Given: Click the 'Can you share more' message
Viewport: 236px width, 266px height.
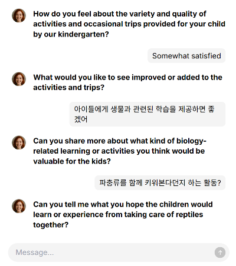Looking at the screenshot, I should point(120,151).
